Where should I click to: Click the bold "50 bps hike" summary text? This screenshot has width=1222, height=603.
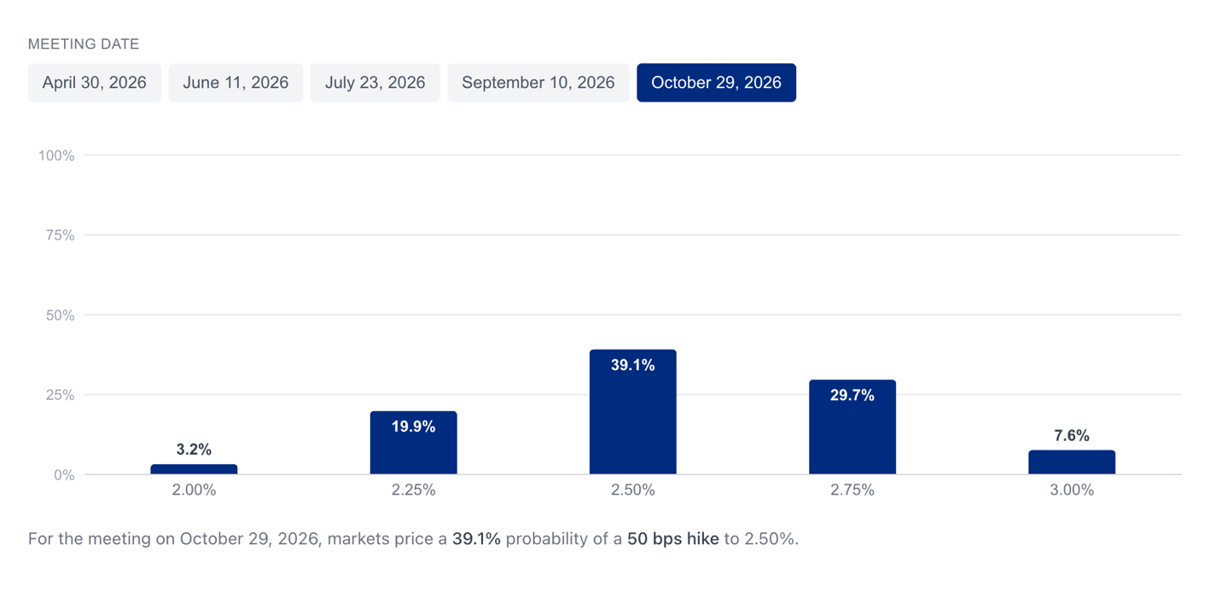pyautogui.click(x=672, y=539)
